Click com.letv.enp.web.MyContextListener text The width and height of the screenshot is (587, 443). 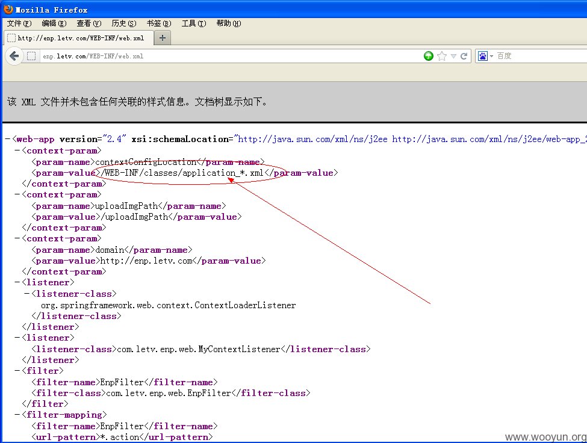199,349
